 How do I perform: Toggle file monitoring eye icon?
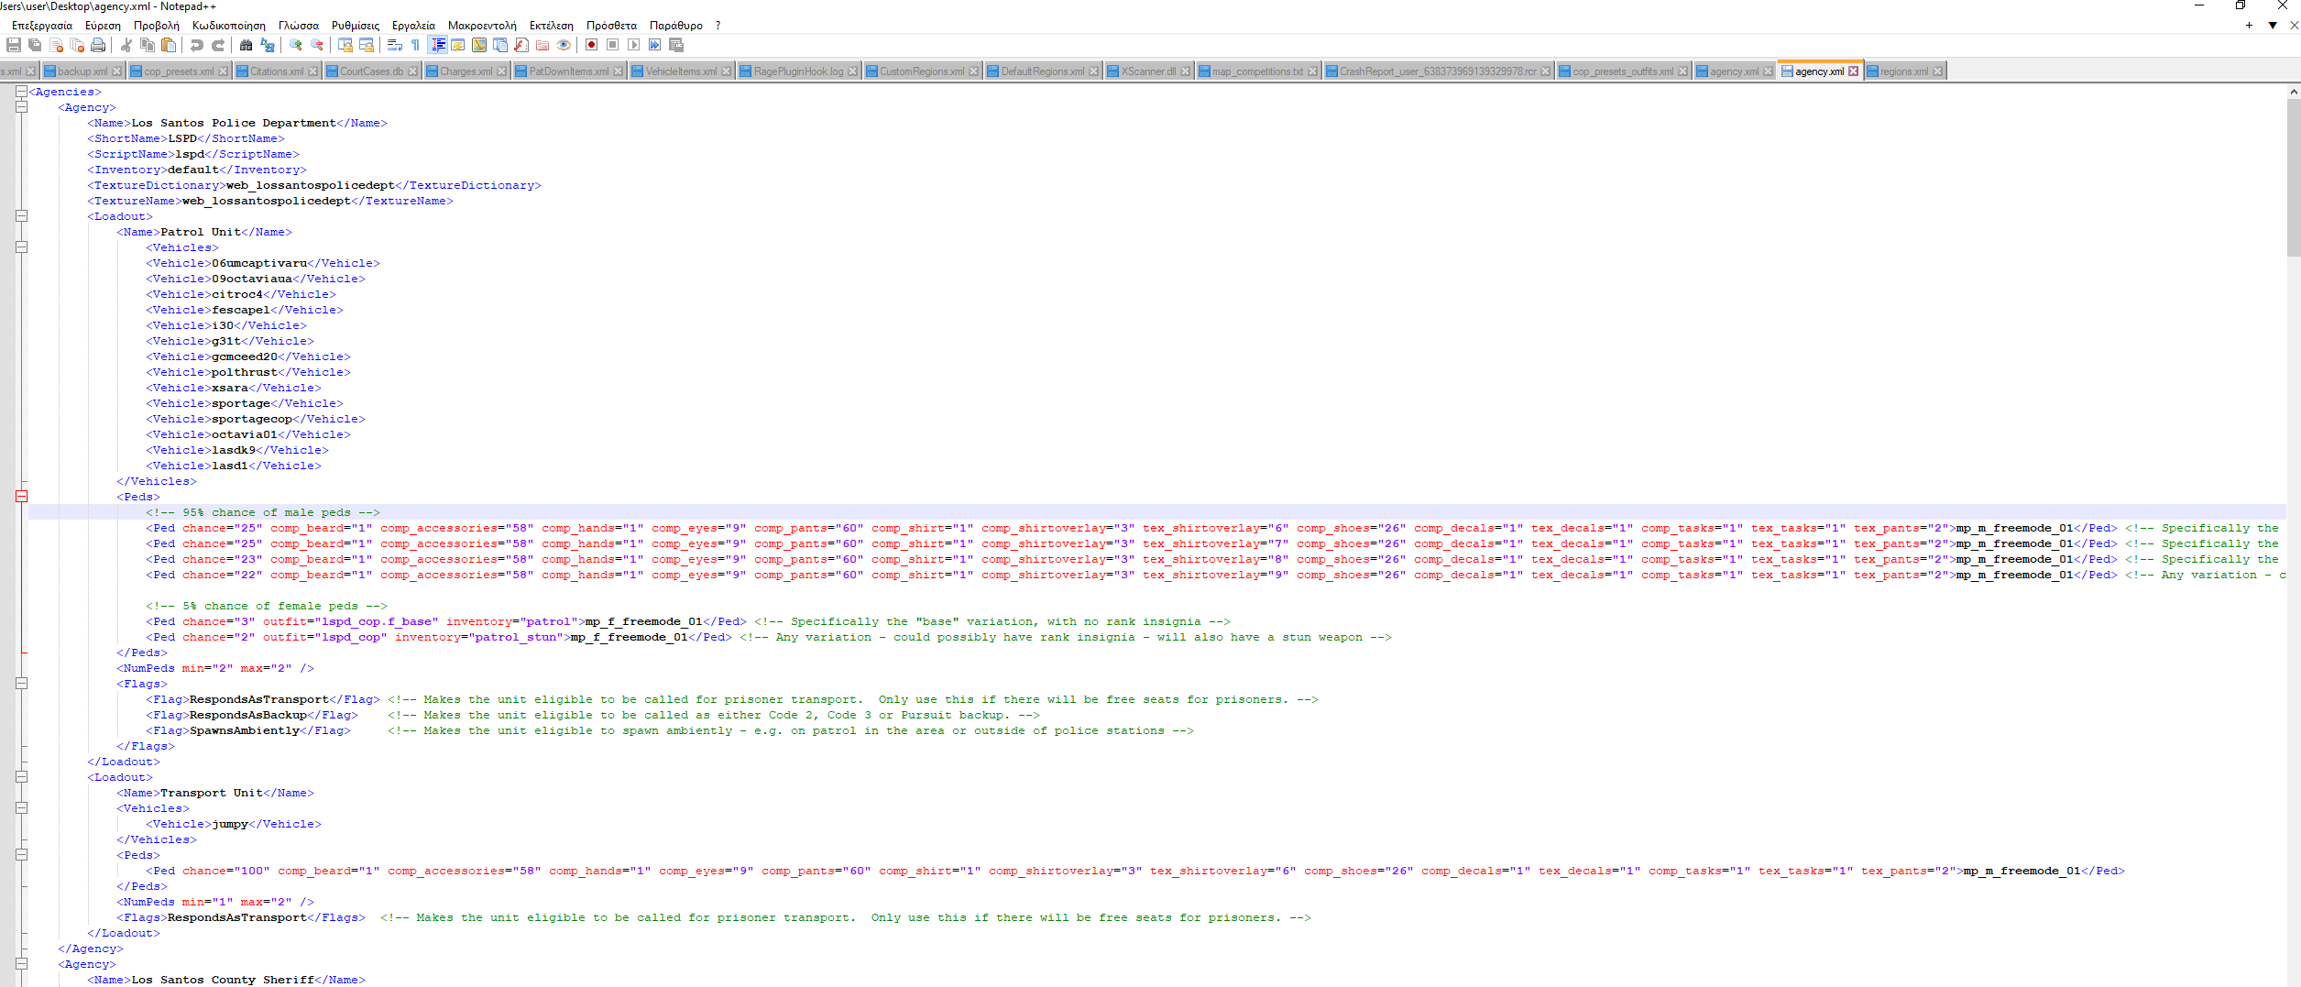[563, 45]
